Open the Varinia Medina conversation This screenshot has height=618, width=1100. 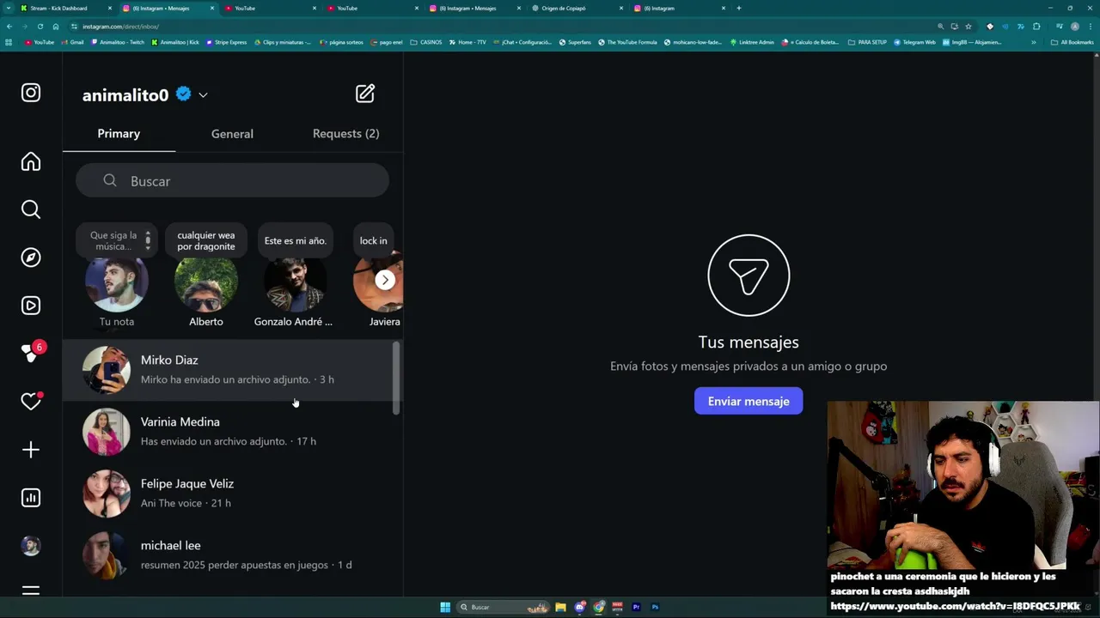228,432
